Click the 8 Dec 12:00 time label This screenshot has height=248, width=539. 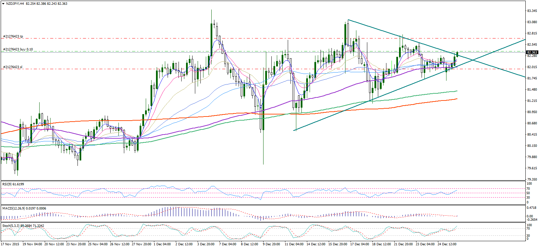point(250,244)
